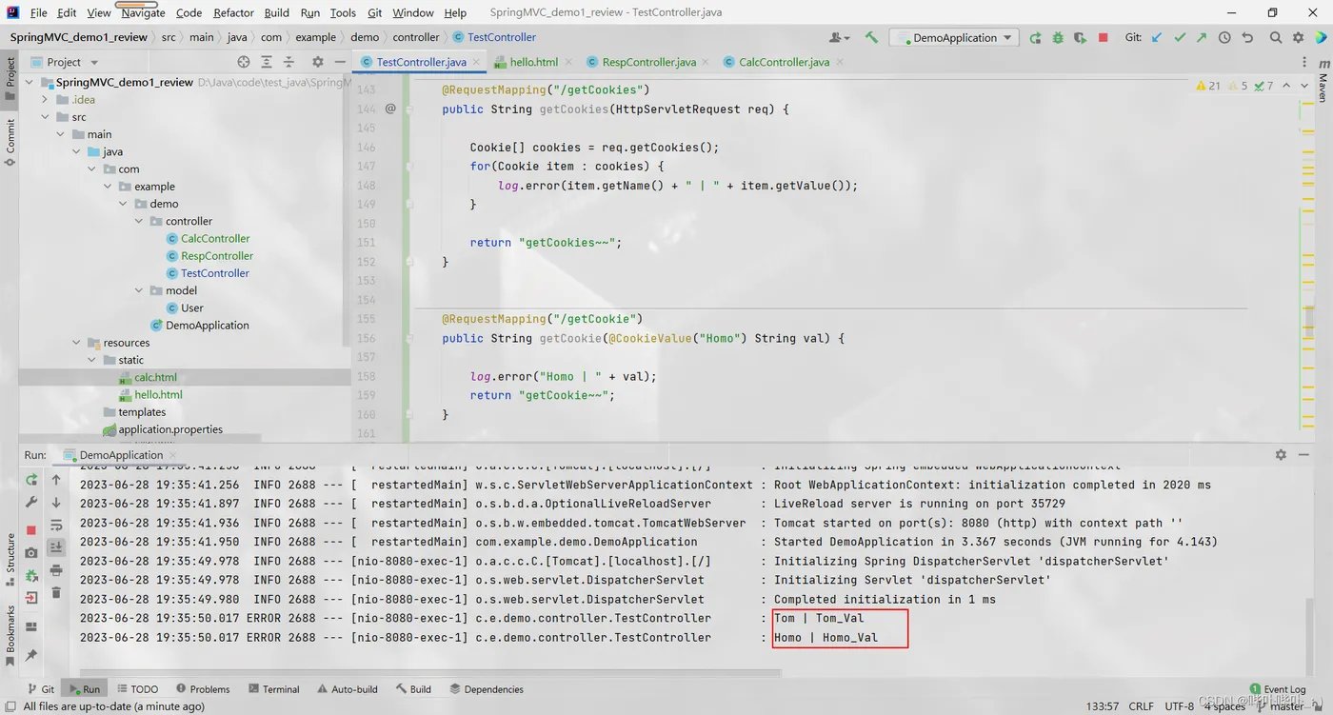Show Git history clock icon
Image resolution: width=1333 pixels, height=715 pixels.
[x=1224, y=37]
